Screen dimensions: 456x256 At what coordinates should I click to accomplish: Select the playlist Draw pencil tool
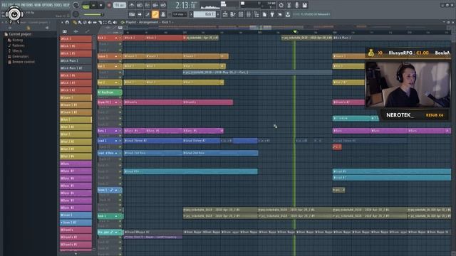pyautogui.click(x=75, y=22)
